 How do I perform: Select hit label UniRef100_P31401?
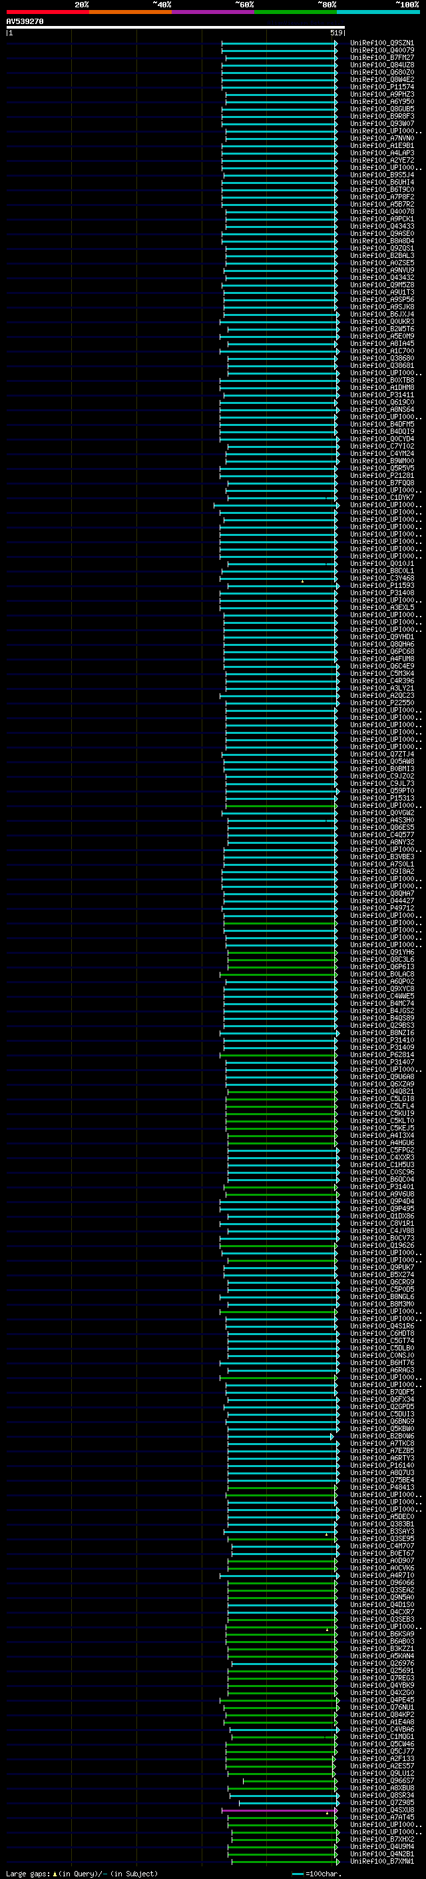pyautogui.click(x=382, y=1186)
